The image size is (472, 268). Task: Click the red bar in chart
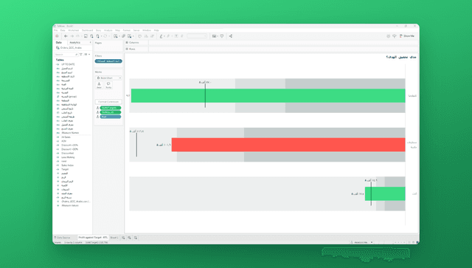tap(288, 145)
